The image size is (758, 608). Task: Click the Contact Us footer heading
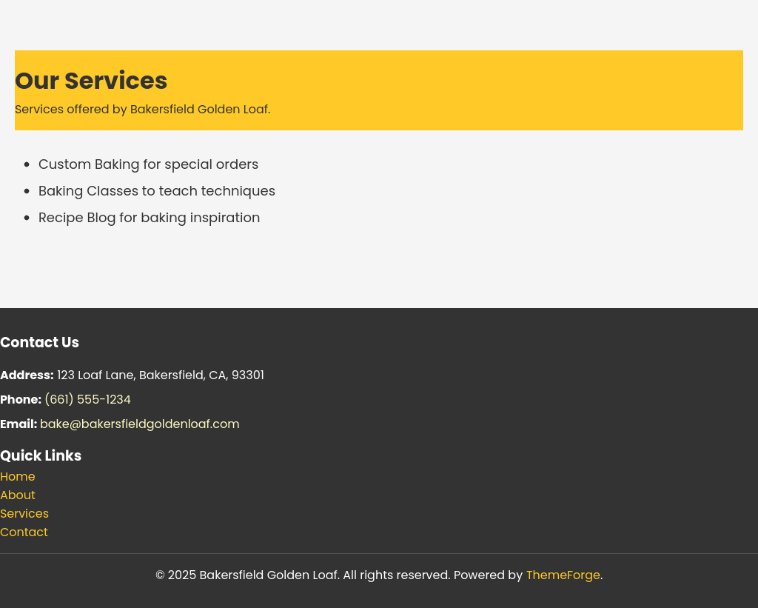pos(39,343)
